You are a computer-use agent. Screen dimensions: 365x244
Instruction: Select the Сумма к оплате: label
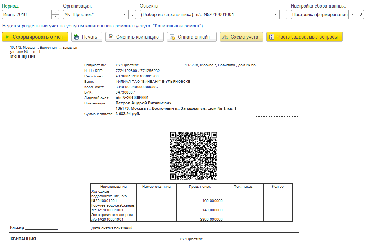coord(99,114)
